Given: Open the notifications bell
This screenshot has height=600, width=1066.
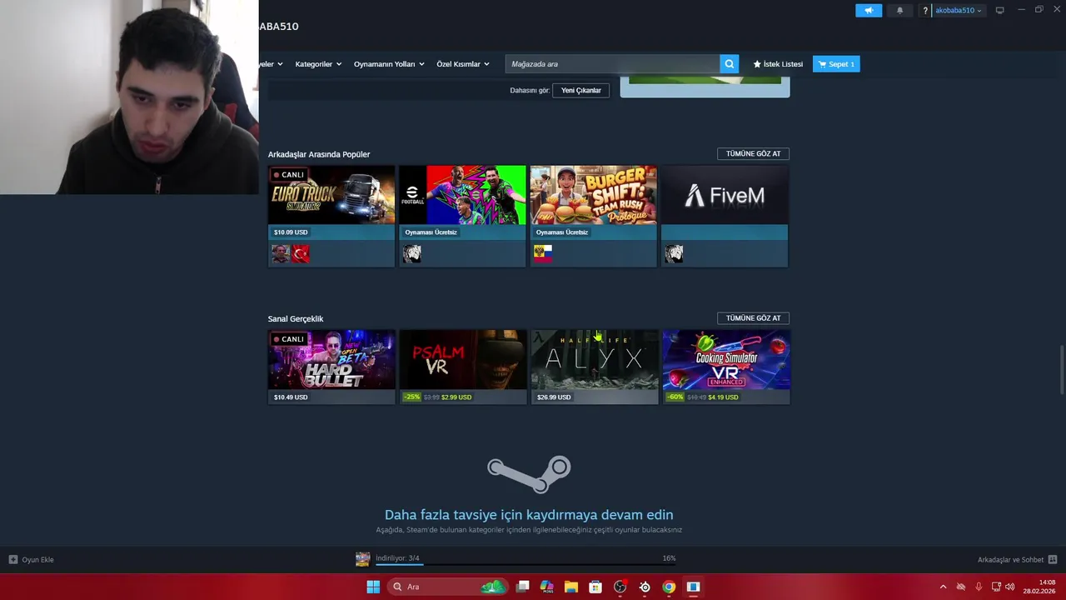Looking at the screenshot, I should coord(899,11).
